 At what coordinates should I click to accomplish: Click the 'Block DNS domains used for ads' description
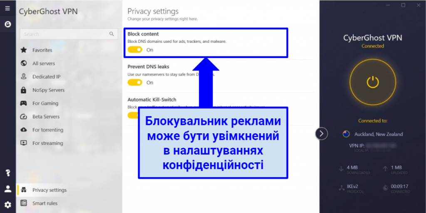(177, 42)
